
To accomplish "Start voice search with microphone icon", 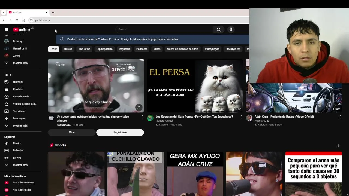I will pos(231,30).
